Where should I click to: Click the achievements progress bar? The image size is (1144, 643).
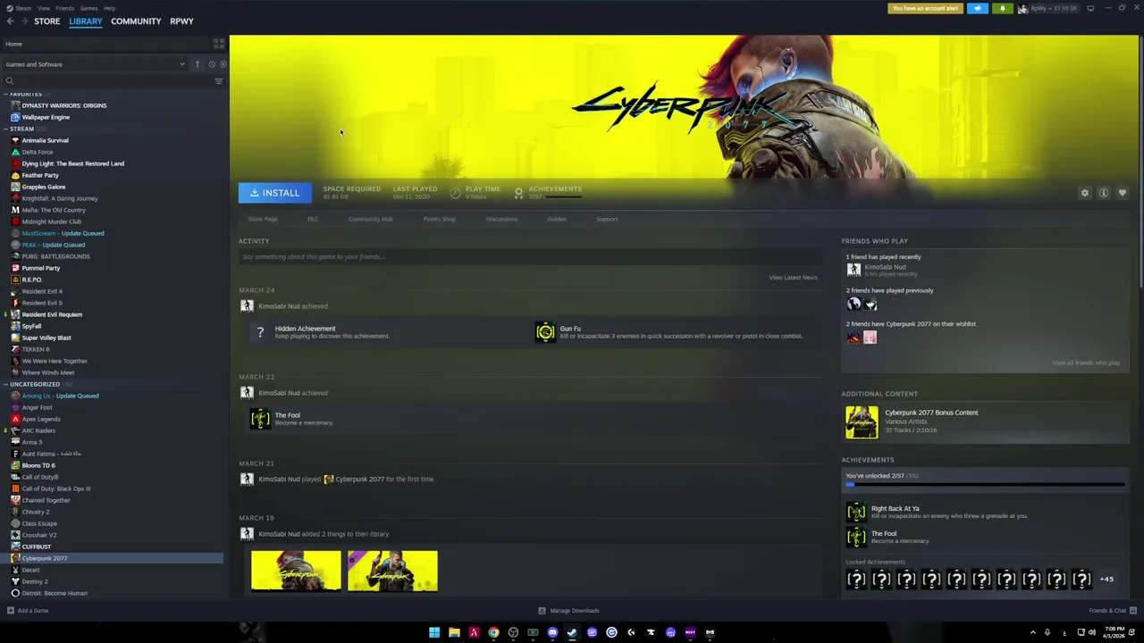(985, 485)
